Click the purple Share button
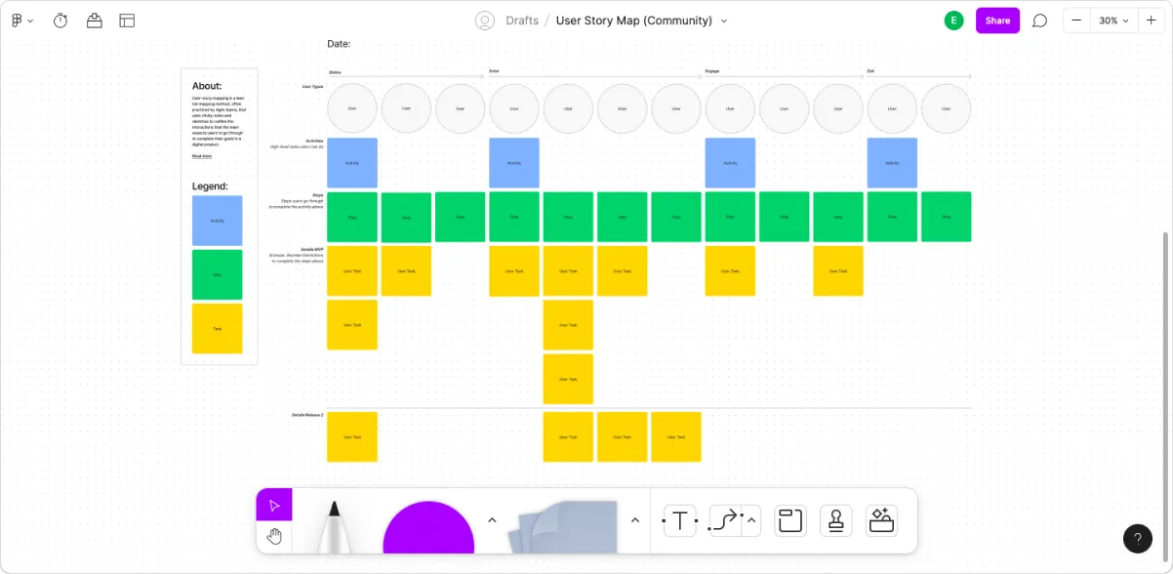This screenshot has height=574, width=1173. (997, 20)
